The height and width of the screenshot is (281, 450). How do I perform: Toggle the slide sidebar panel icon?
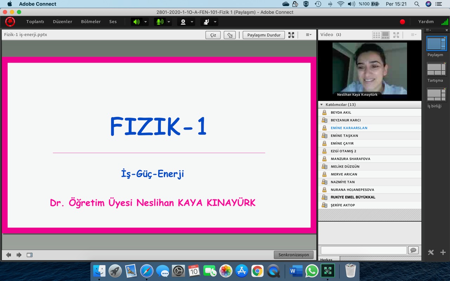(30, 255)
